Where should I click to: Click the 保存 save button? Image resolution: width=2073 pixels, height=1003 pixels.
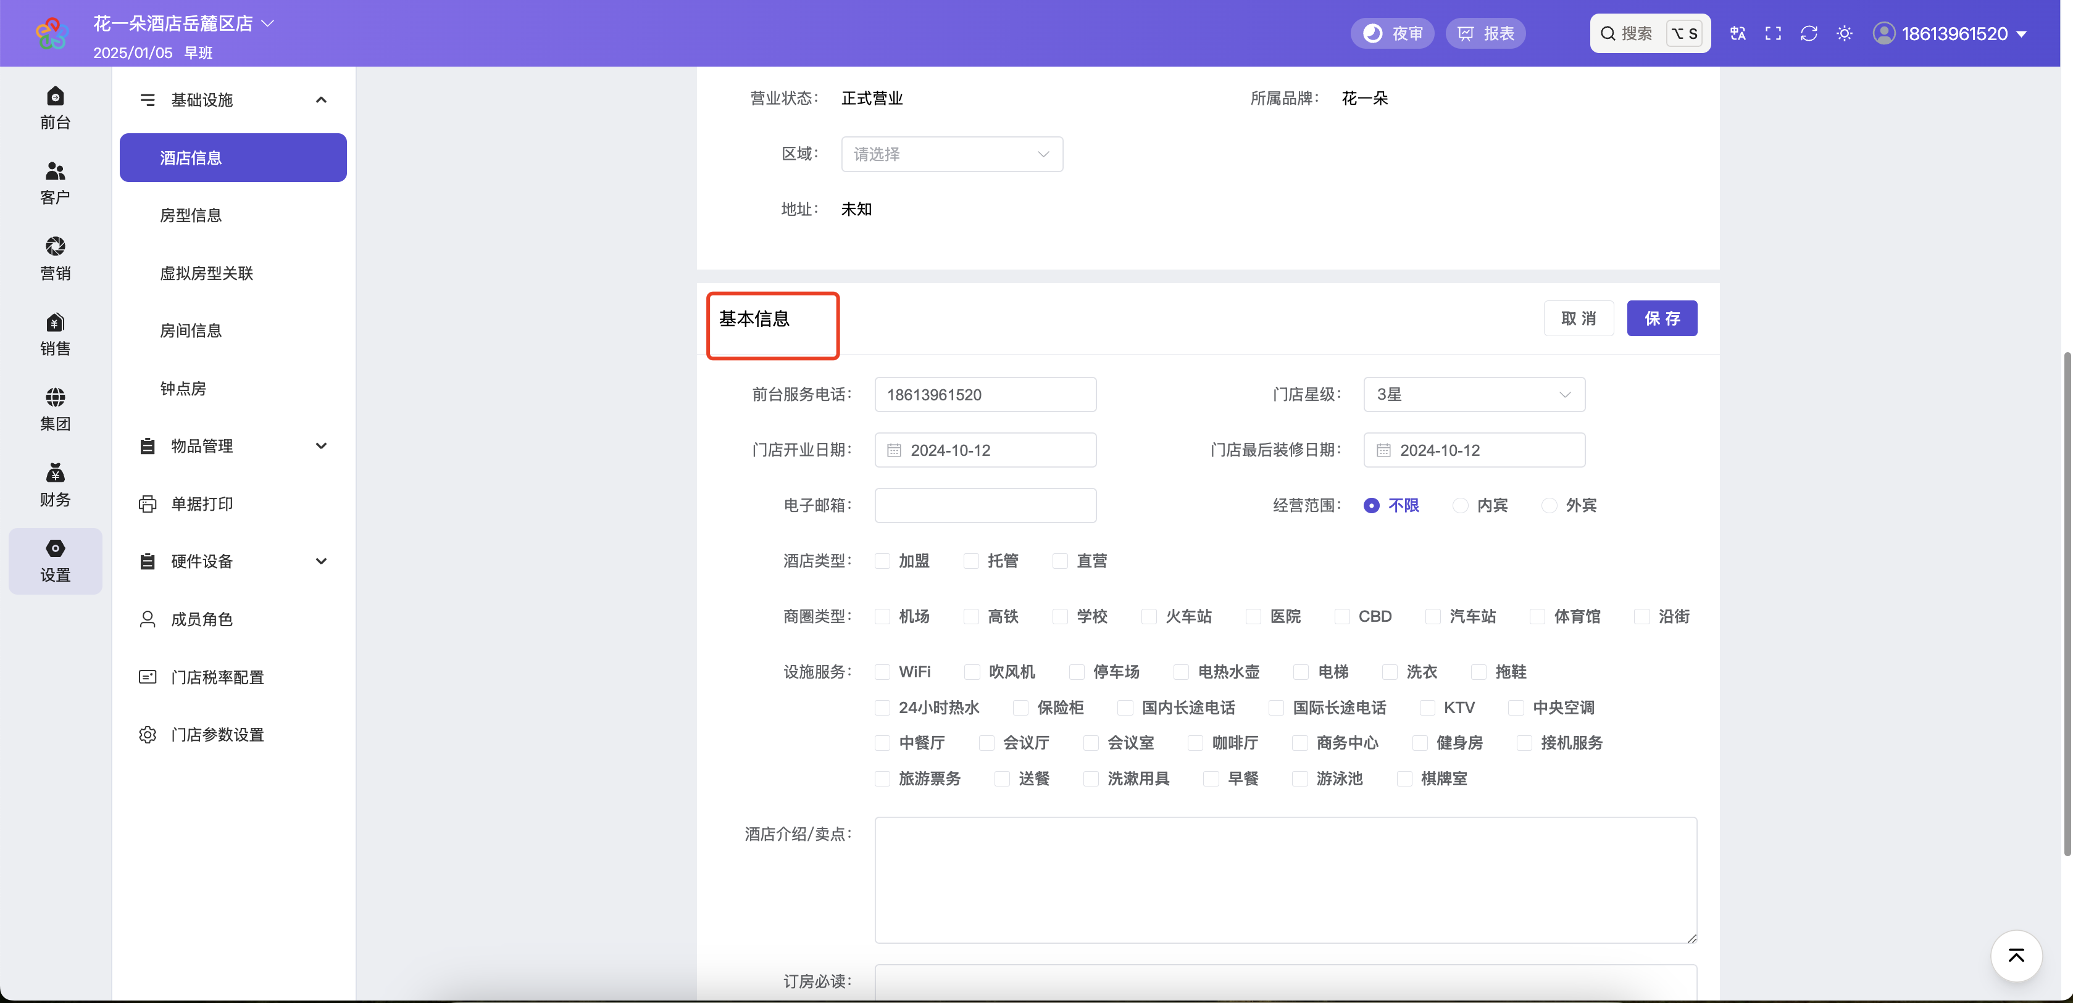click(1662, 318)
